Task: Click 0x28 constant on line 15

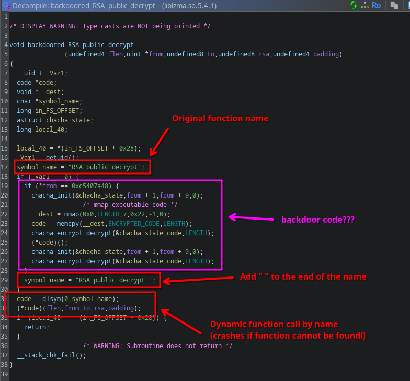Action: point(127,148)
